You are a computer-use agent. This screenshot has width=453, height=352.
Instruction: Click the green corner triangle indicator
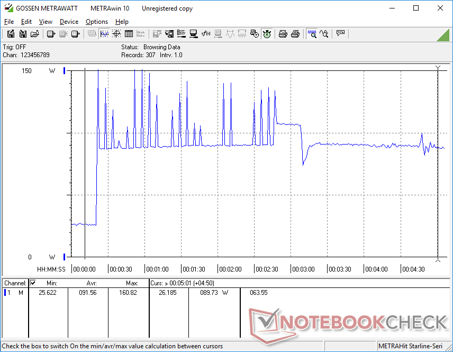click(443, 35)
